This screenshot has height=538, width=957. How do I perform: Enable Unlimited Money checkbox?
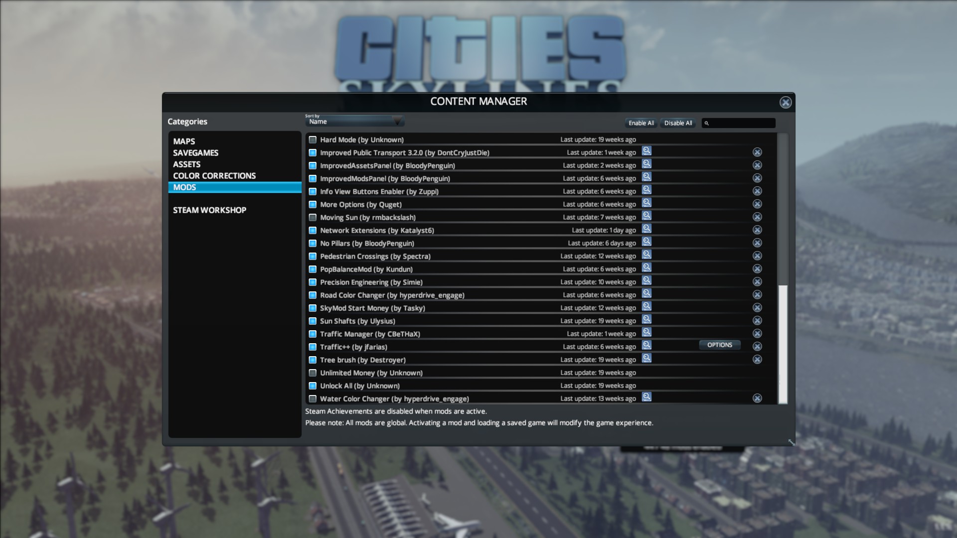(x=313, y=373)
